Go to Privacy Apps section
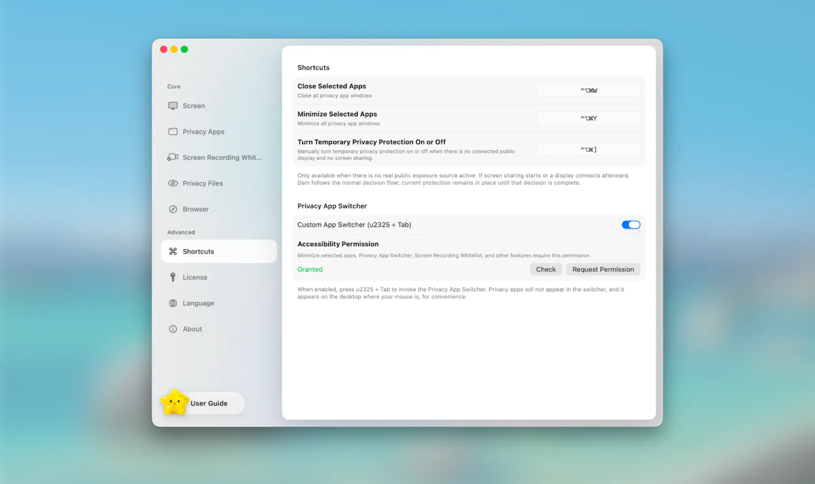The image size is (815, 484). pyautogui.click(x=219, y=131)
